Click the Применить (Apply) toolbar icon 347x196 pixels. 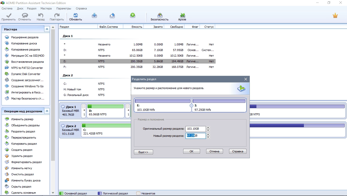pos(8,17)
